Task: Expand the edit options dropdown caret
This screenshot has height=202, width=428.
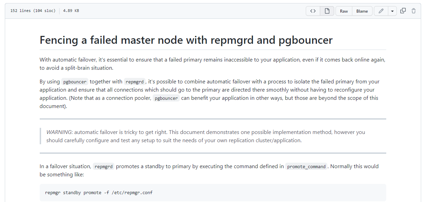Action: [392, 11]
